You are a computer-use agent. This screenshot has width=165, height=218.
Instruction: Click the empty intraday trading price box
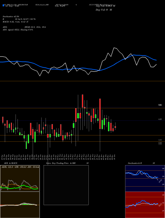[x=66, y=185]
